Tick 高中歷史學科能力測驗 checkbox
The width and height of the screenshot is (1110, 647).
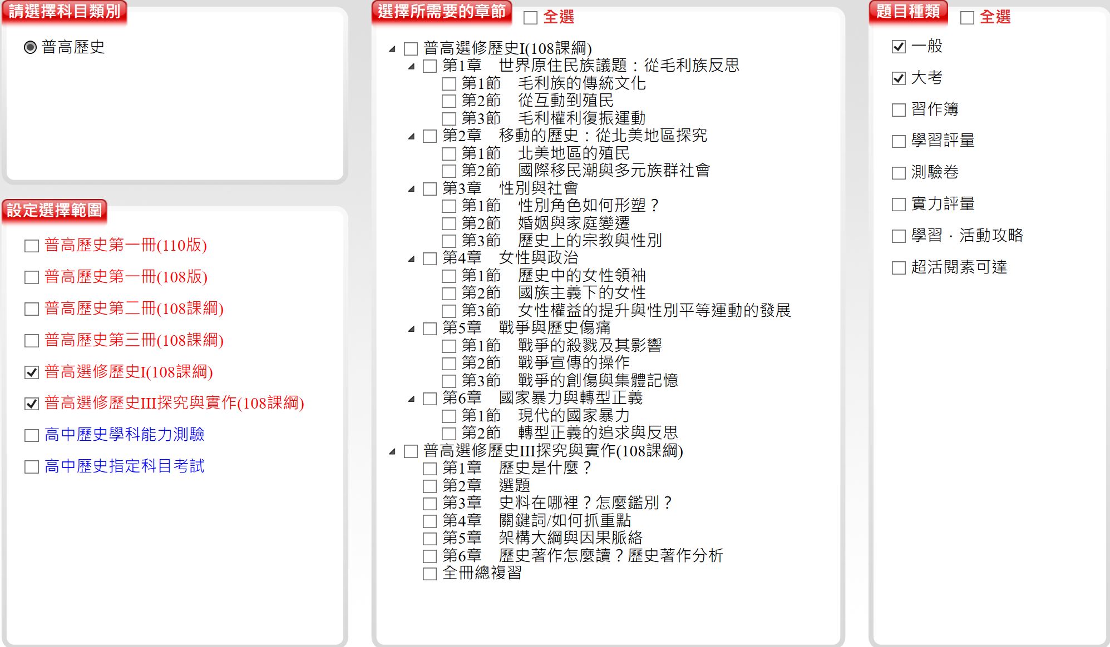click(32, 435)
